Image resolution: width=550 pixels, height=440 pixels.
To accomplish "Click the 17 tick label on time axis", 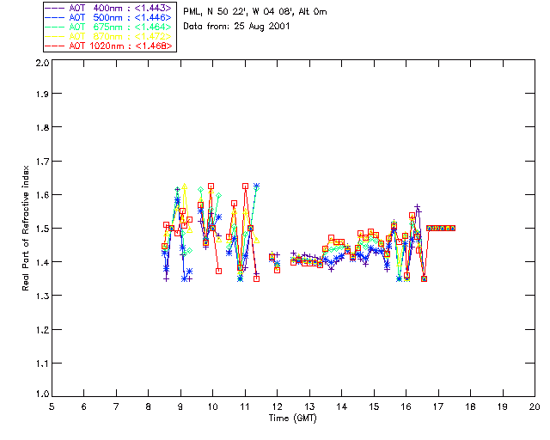I will 437,406.
